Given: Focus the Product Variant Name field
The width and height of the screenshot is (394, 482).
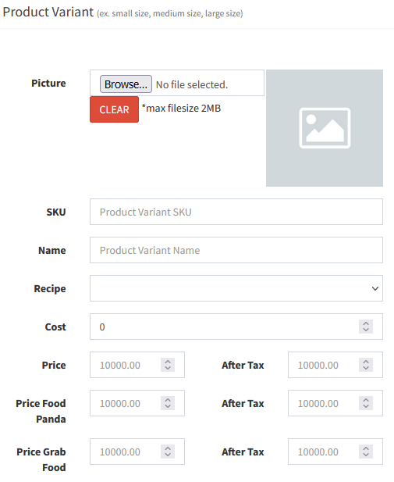Looking at the screenshot, I should [x=236, y=250].
